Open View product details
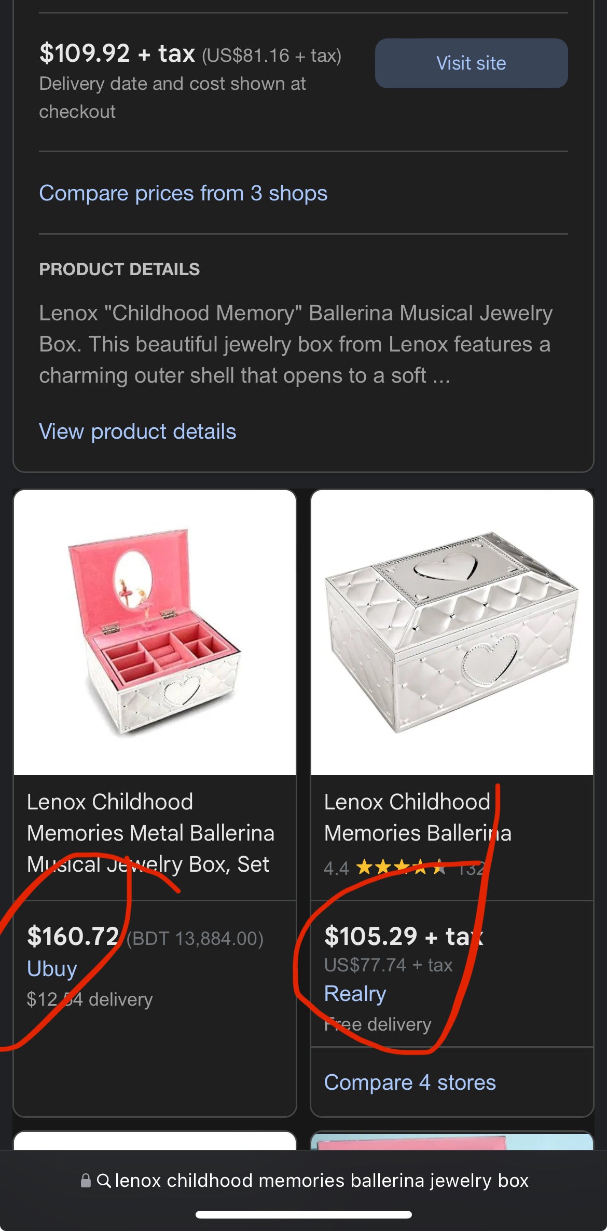The image size is (607, 1231). (x=138, y=431)
